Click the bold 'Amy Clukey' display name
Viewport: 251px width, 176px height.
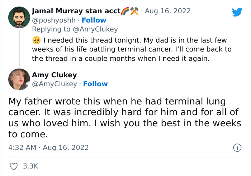click(55, 75)
